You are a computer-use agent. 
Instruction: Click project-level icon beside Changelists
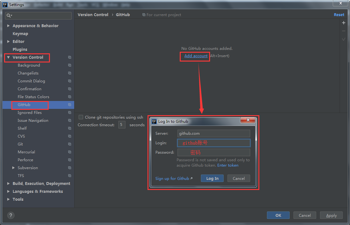coord(69,73)
